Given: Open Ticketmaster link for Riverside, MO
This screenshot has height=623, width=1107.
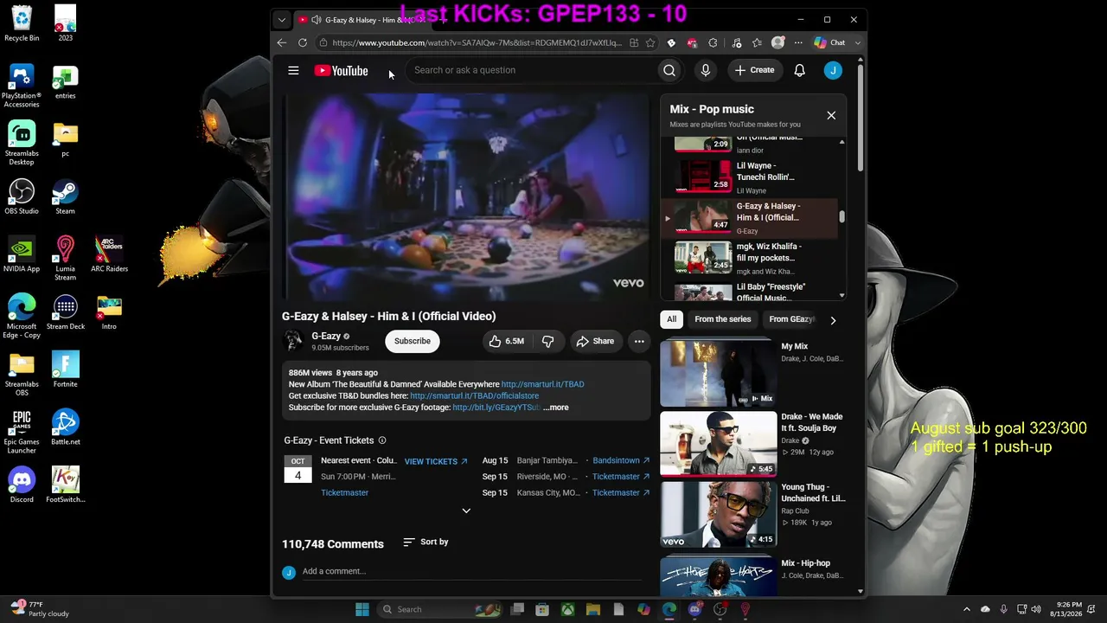Looking at the screenshot, I should click(x=621, y=477).
